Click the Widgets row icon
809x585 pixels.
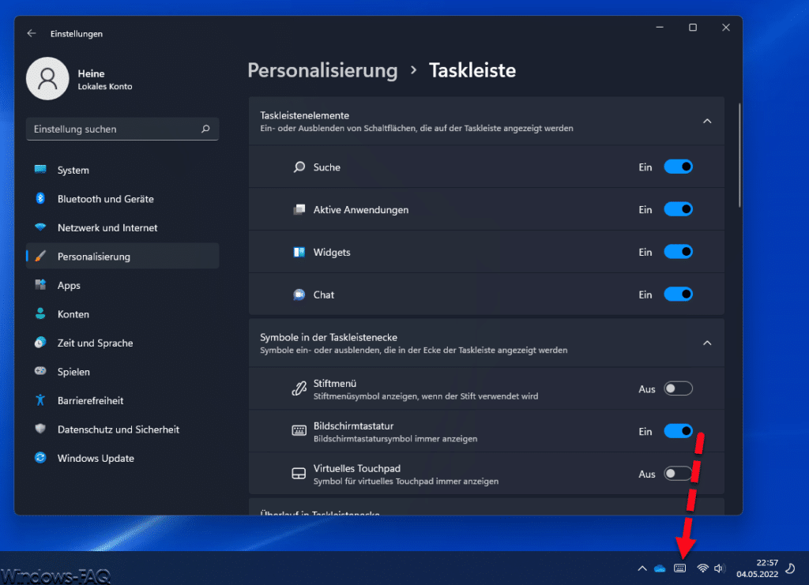coord(299,252)
